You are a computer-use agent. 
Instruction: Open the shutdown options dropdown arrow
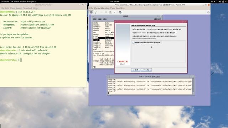click(115, 12)
